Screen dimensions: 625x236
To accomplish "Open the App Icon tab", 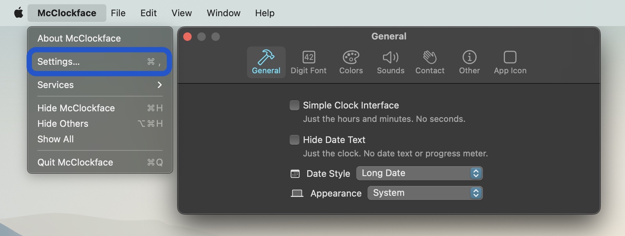I will point(510,62).
